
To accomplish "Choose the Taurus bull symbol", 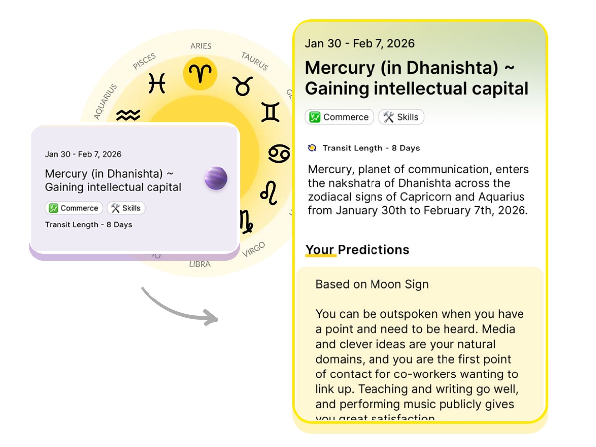I will tap(242, 86).
